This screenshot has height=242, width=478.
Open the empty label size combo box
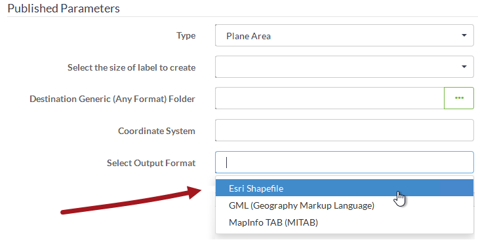pos(344,67)
